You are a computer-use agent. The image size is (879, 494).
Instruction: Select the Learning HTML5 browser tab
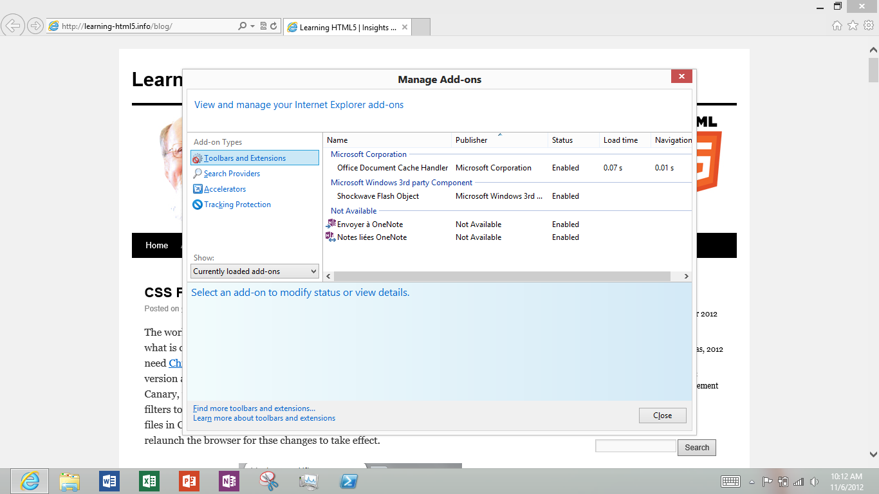(347, 27)
